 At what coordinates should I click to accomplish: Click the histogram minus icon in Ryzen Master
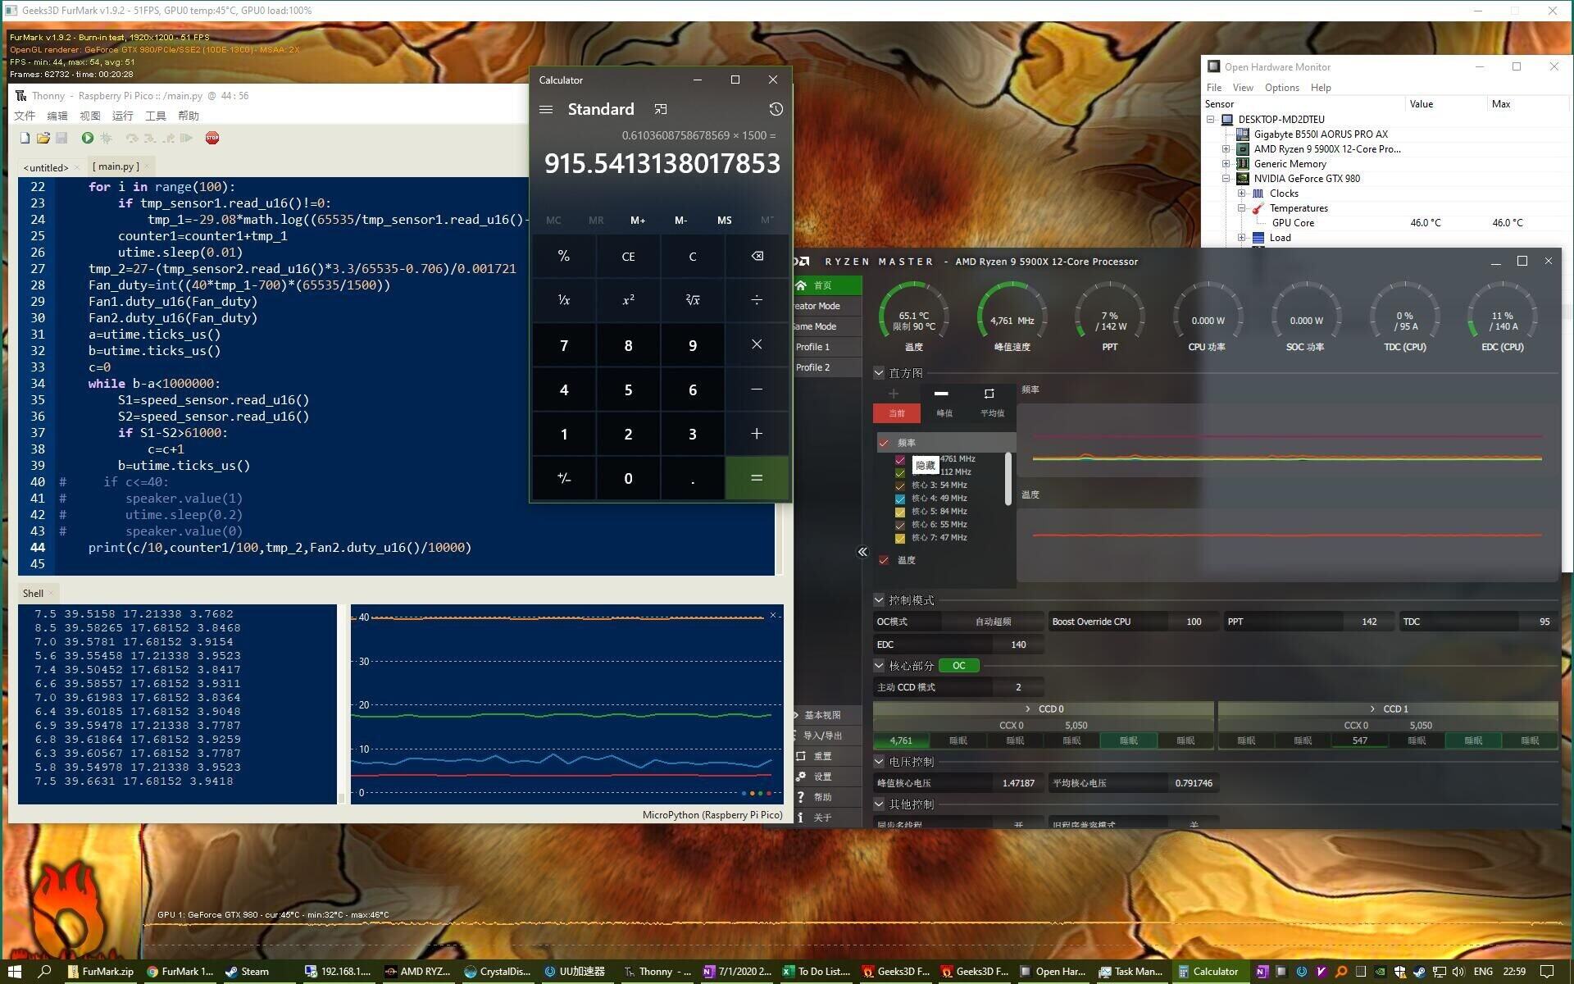click(x=941, y=394)
